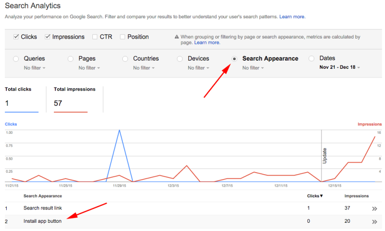
Task: Click the Install app button table row
Action: 43,221
